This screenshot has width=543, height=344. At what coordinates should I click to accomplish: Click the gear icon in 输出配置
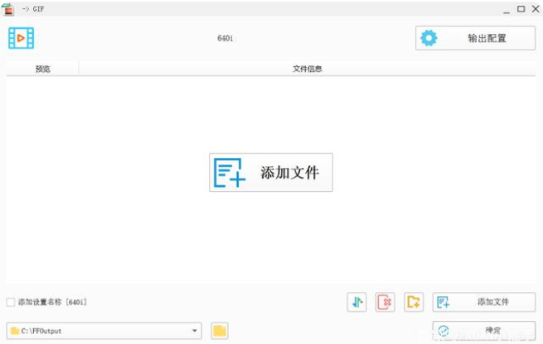[429, 38]
